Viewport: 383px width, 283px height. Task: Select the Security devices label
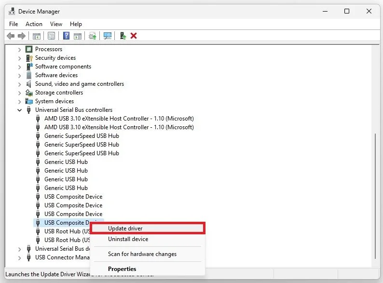click(x=55, y=58)
